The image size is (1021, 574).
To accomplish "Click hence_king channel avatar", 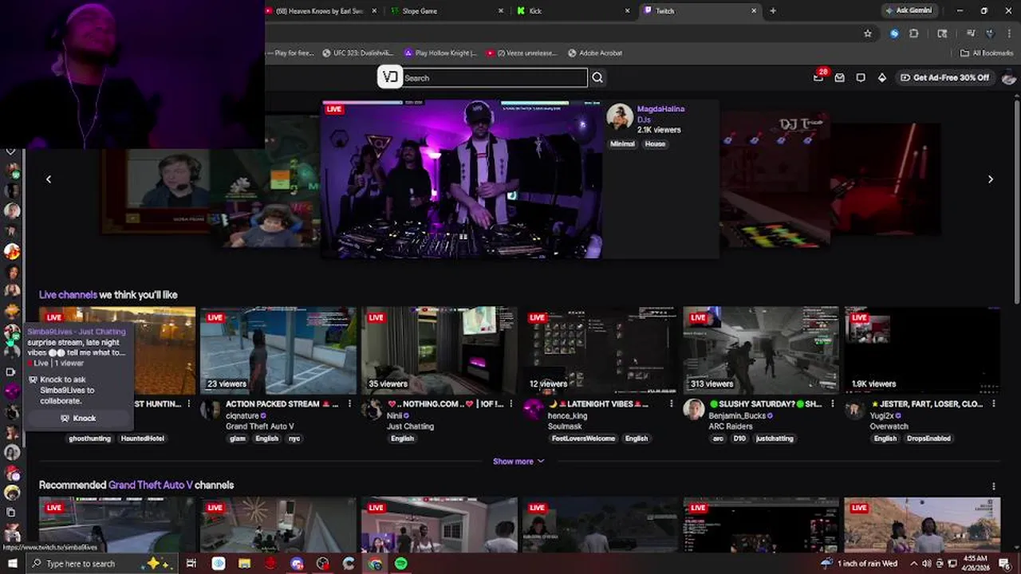I will click(533, 410).
